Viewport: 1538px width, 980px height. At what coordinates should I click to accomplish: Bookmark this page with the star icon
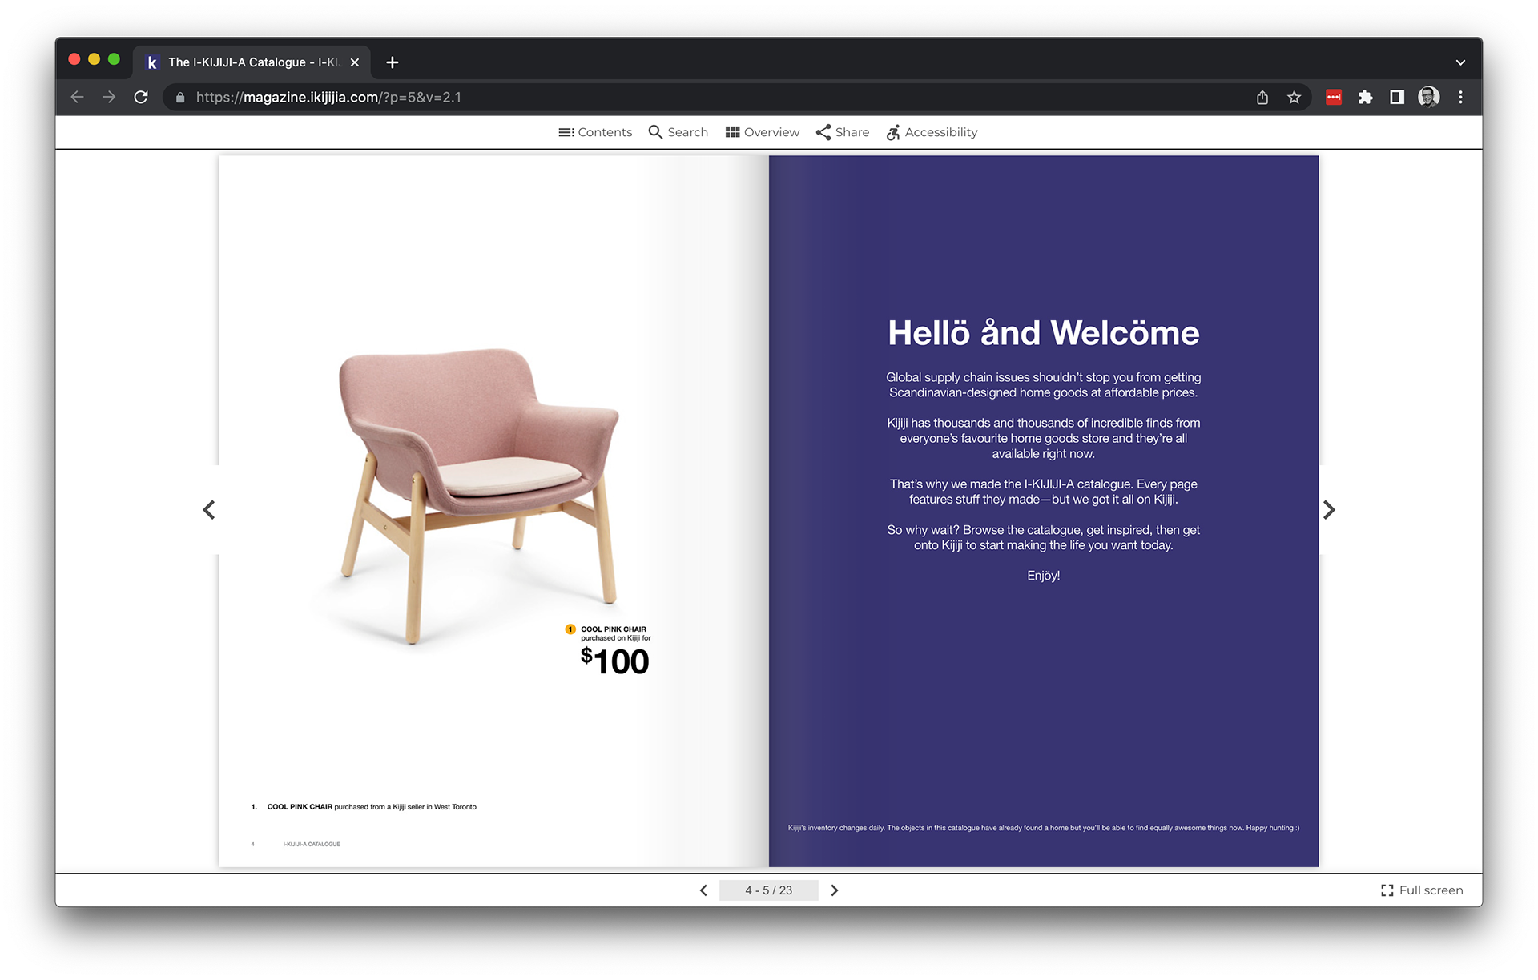[x=1294, y=98]
